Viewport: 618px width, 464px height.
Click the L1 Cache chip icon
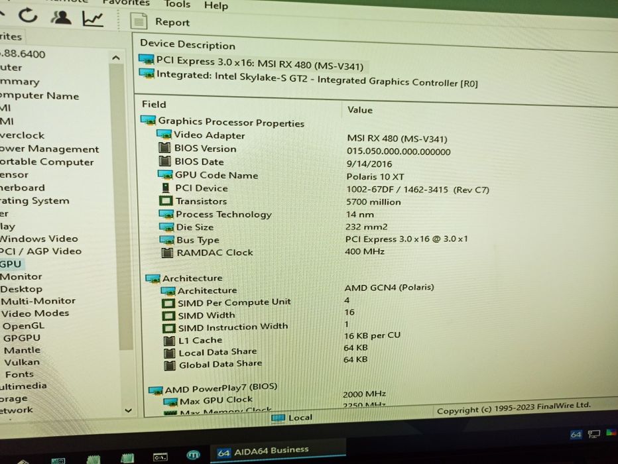coord(170,340)
